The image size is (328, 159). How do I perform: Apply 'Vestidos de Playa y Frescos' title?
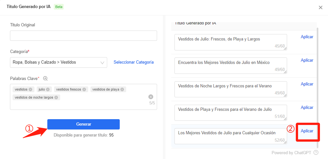click(x=307, y=108)
